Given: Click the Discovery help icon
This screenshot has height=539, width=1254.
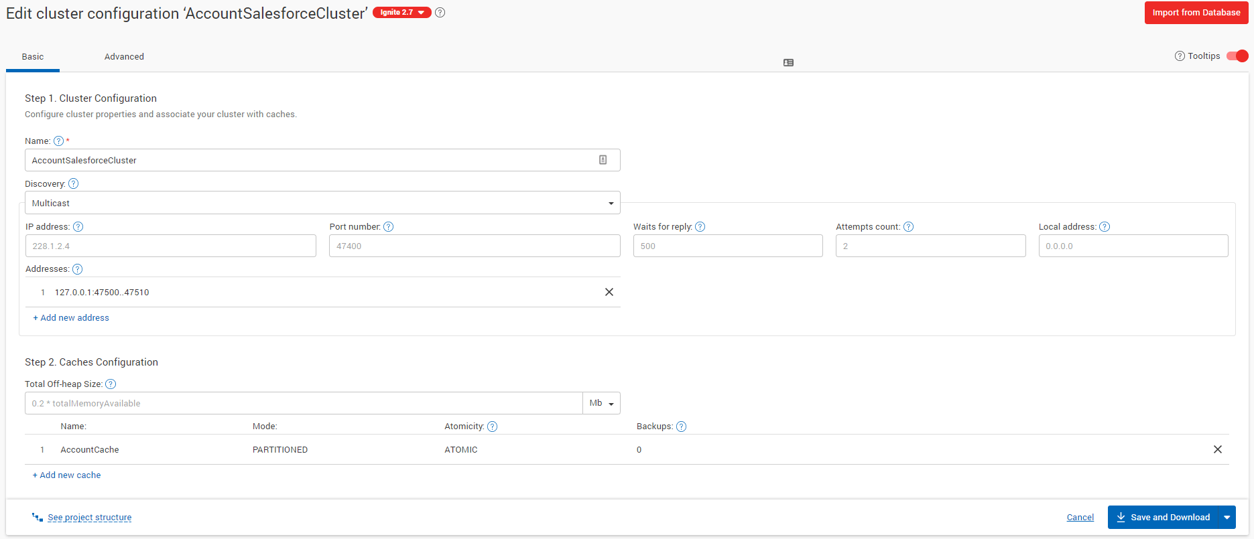Looking at the screenshot, I should (74, 183).
